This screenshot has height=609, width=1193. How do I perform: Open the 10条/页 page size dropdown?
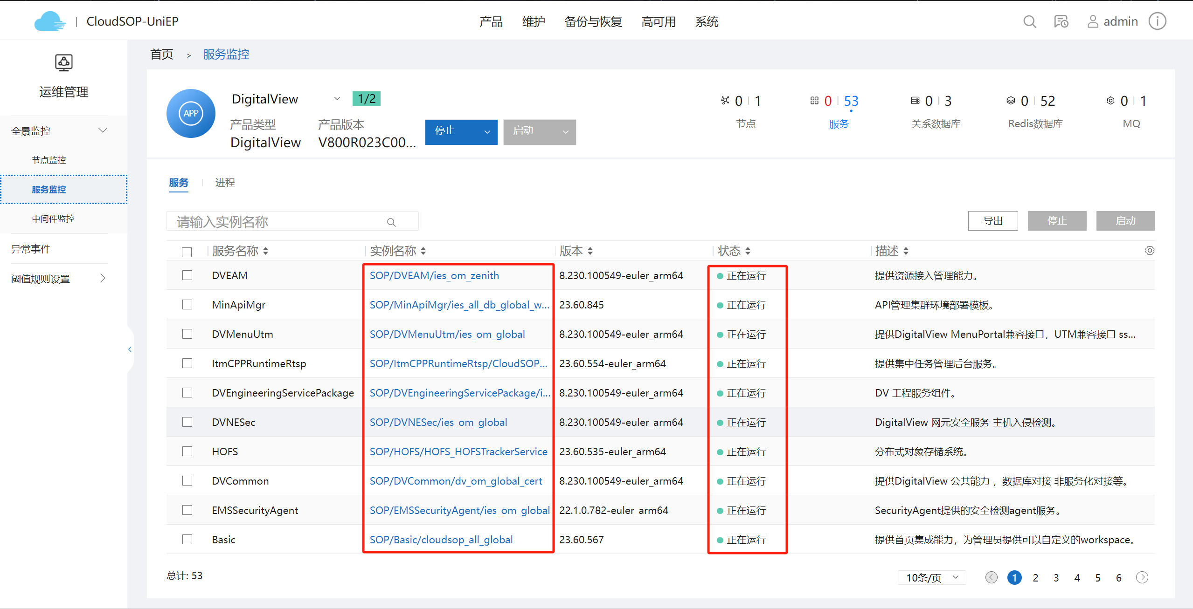click(931, 578)
